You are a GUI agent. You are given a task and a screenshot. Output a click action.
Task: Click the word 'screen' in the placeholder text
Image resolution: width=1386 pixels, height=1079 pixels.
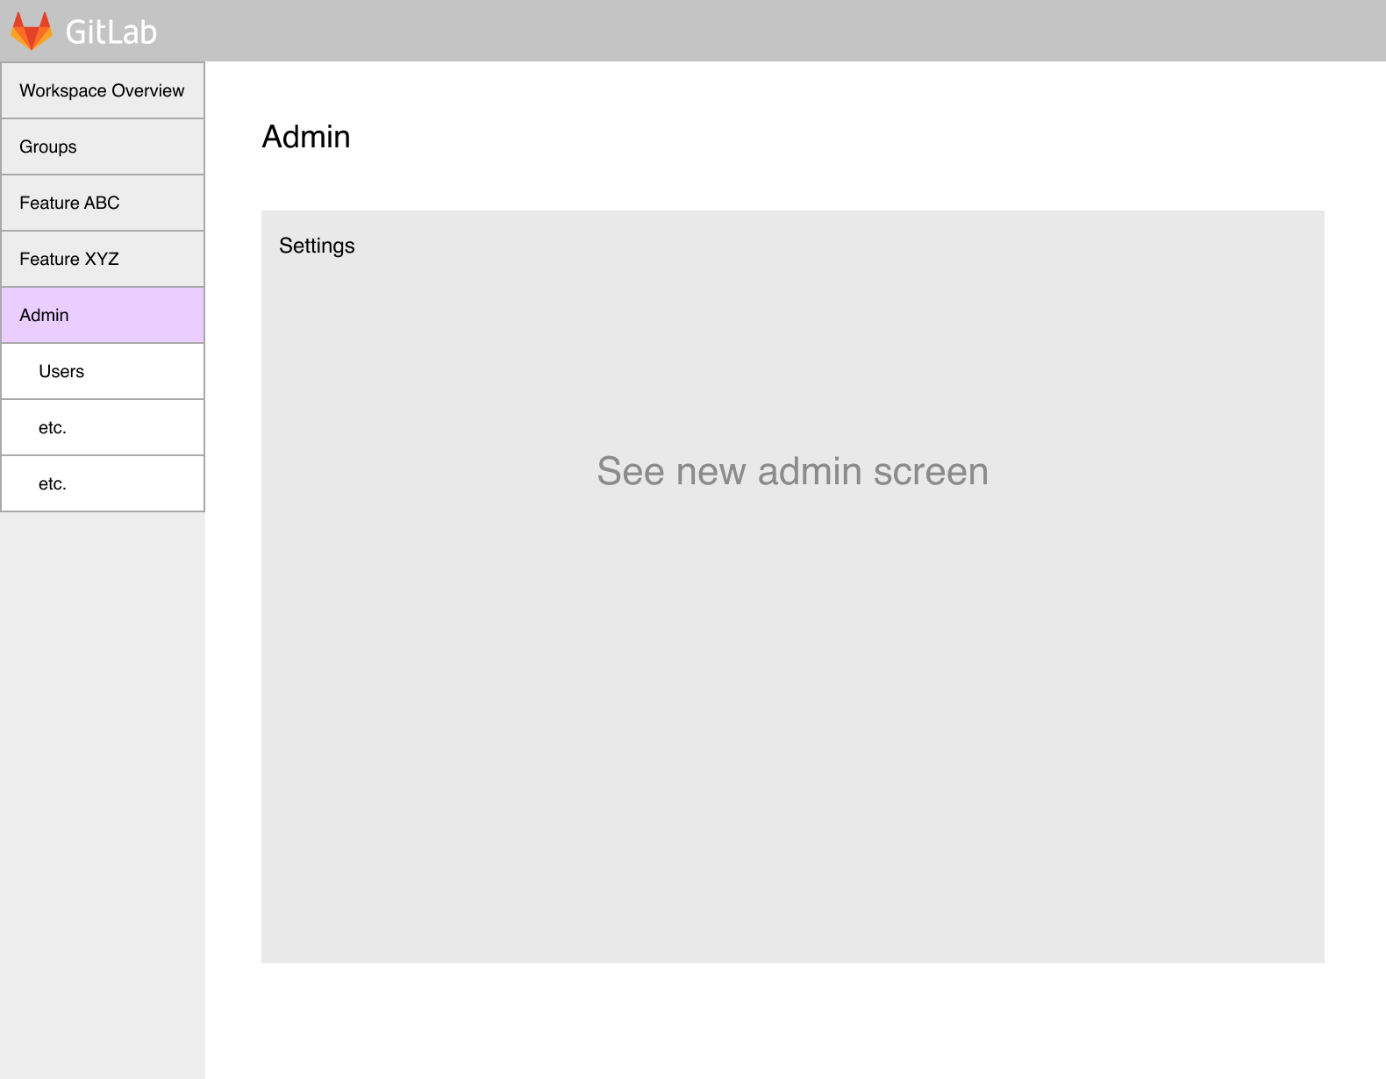pyautogui.click(x=931, y=472)
